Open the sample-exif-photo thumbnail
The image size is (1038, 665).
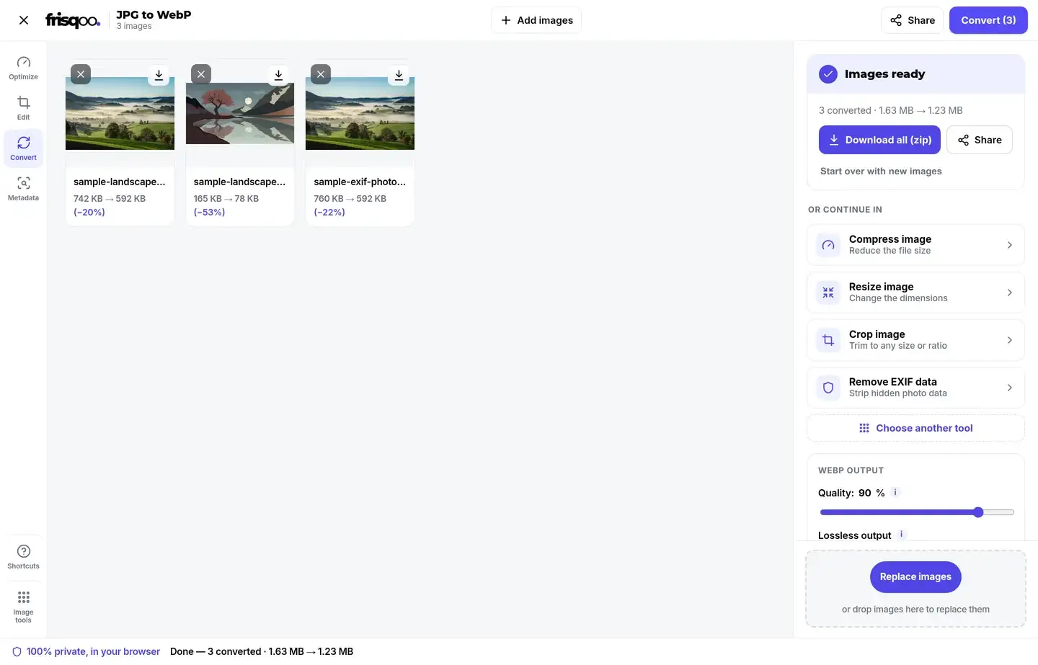pyautogui.click(x=360, y=113)
